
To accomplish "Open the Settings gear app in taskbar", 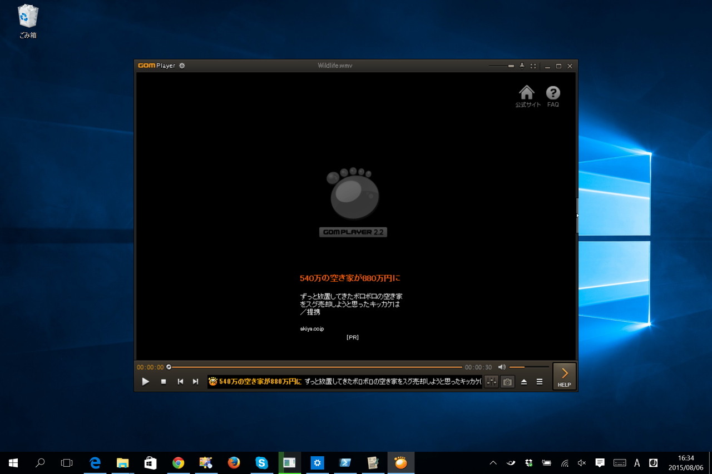I will tap(317, 463).
